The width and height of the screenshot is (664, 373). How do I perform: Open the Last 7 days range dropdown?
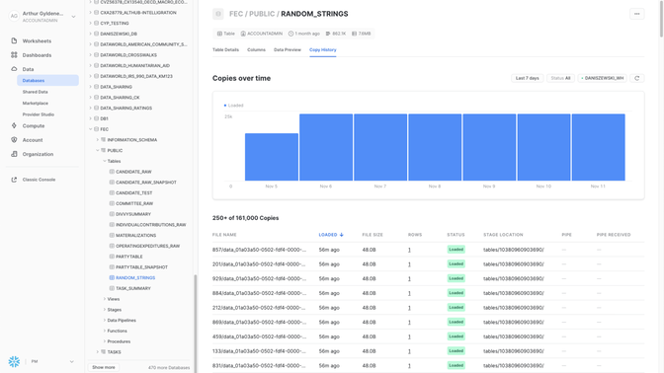pos(528,78)
